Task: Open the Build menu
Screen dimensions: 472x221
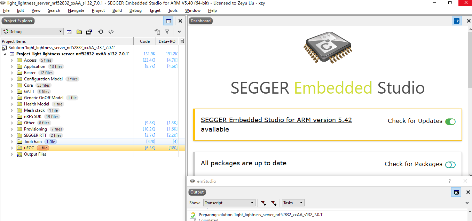Action: click(x=117, y=10)
